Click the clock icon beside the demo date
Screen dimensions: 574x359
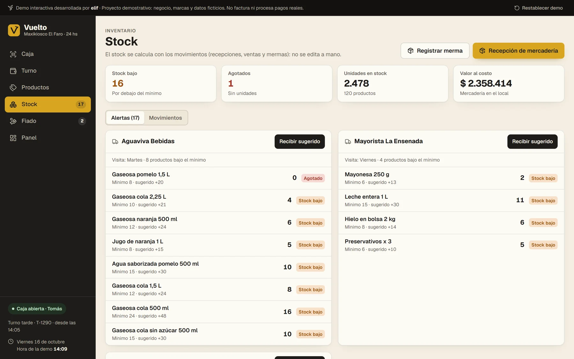coord(11,341)
